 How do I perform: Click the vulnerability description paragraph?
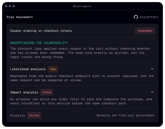[80, 53]
